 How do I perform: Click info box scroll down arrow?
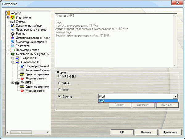coord(175,65)
